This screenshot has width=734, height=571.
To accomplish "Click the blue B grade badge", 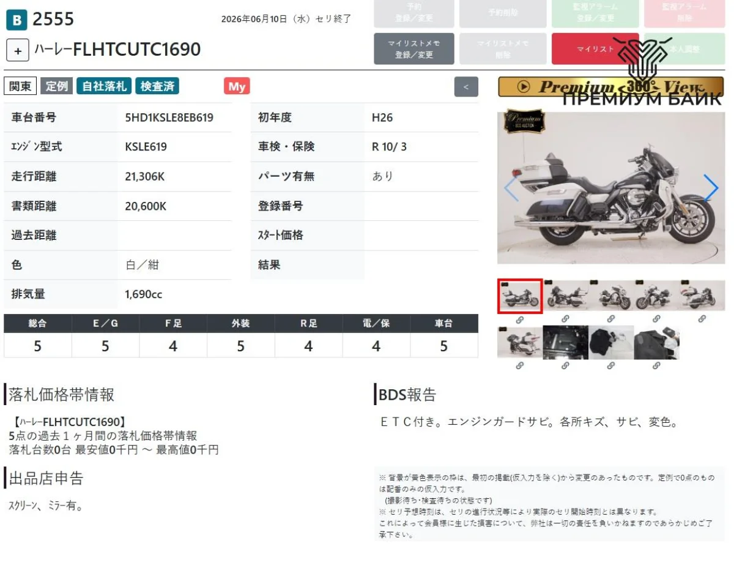I will tap(17, 20).
